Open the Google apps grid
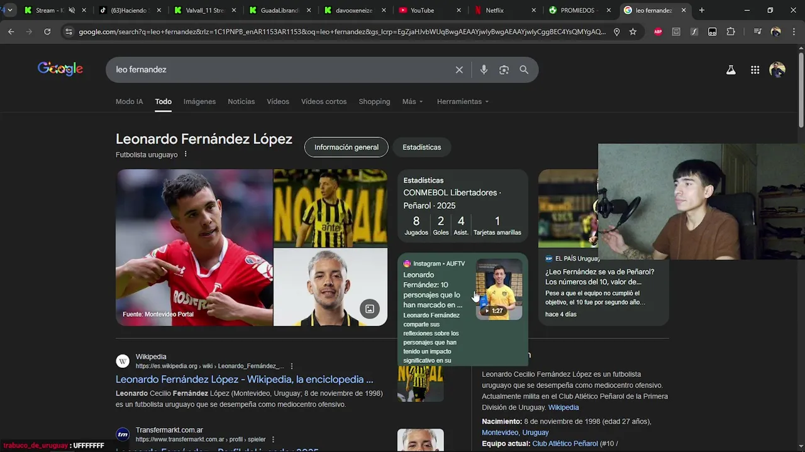Screen dimensions: 805x452 tap(755, 70)
